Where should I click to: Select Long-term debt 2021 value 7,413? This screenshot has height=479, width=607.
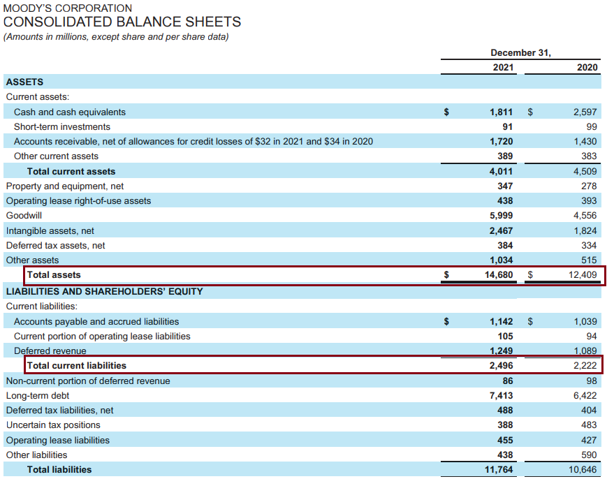[501, 396]
